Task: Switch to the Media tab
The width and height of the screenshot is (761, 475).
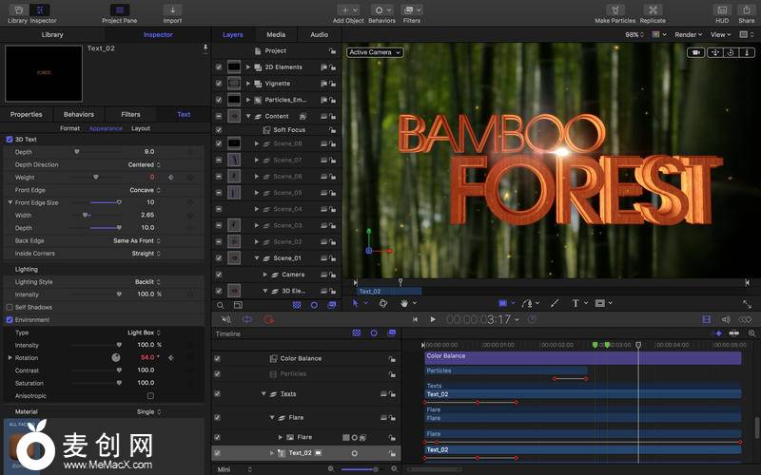Action: click(x=276, y=34)
